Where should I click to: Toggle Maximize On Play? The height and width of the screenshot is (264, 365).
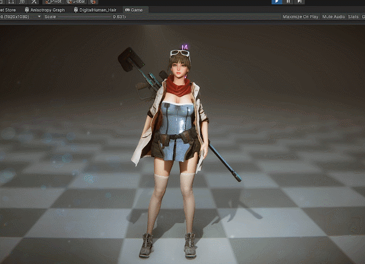pyautogui.click(x=301, y=17)
